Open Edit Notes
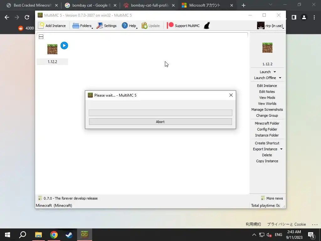 click(x=267, y=92)
